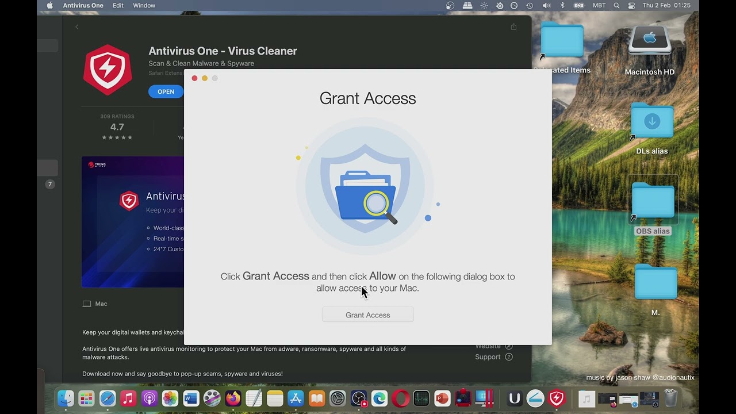Open Finder from the Dock

(66, 398)
